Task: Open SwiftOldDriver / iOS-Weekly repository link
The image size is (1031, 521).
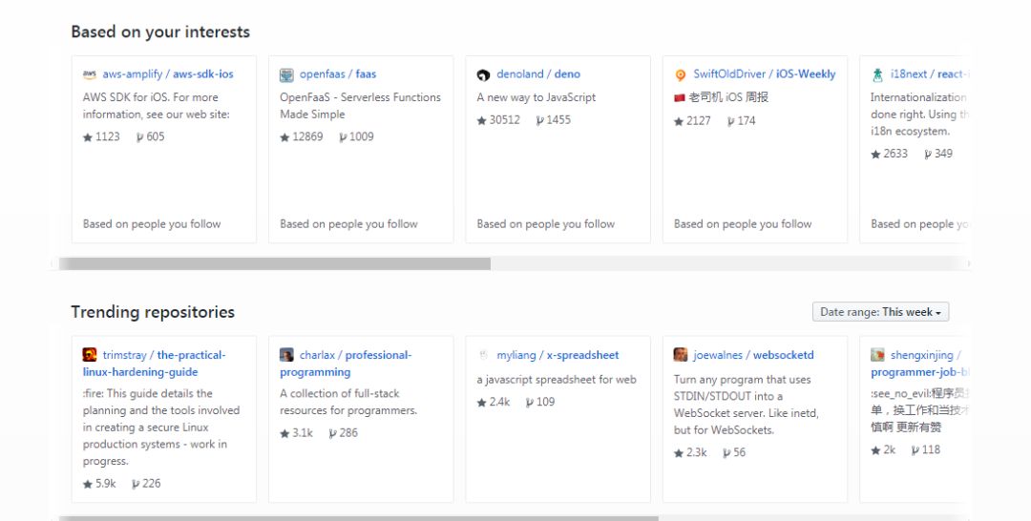Action: click(765, 74)
